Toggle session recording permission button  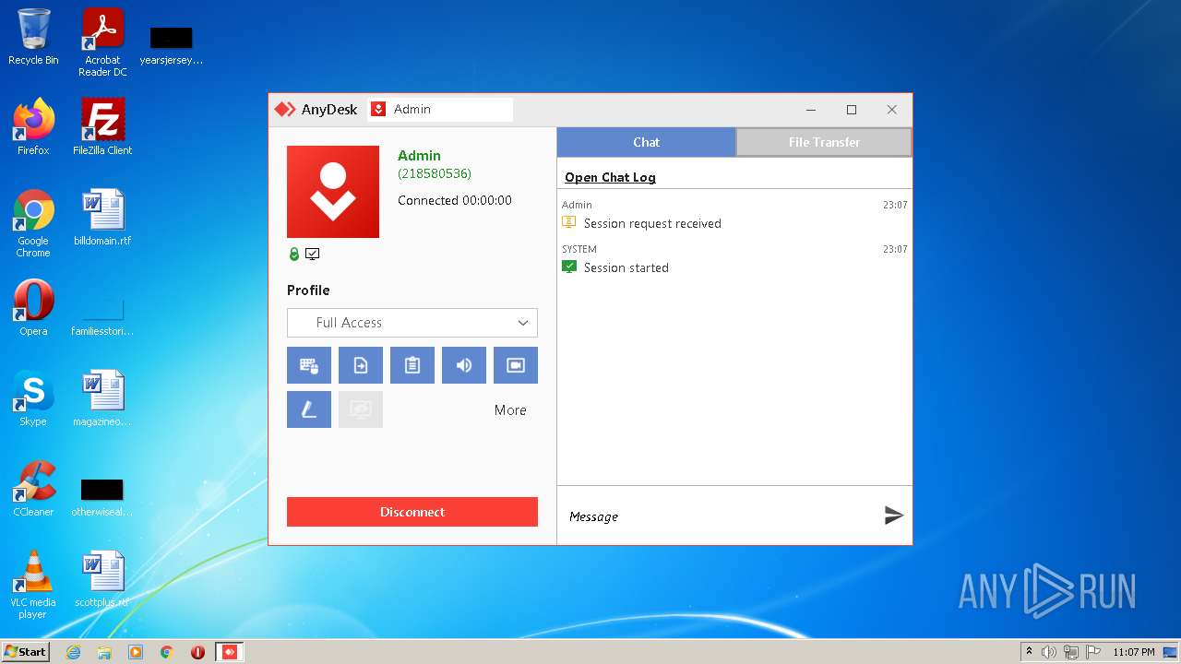(x=516, y=365)
